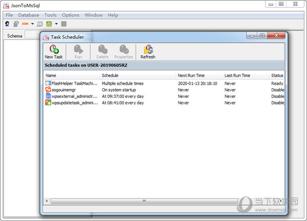Screen dimensions: 307x221
Task: Open the Tools menu
Action: [x=50, y=15]
